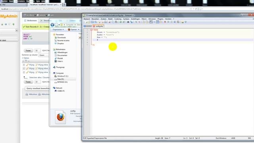Start macro recording with the Record icon

coord(165,22)
